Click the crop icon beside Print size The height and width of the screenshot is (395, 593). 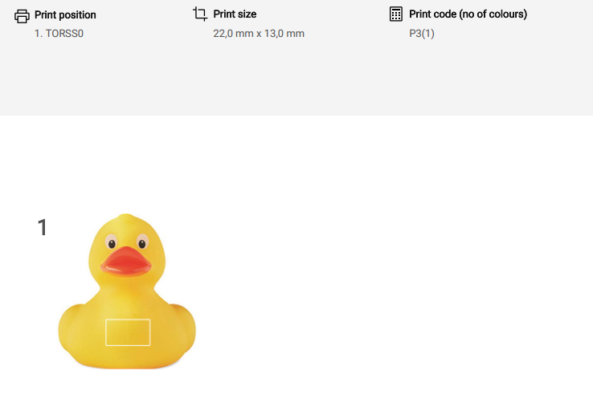(200, 14)
